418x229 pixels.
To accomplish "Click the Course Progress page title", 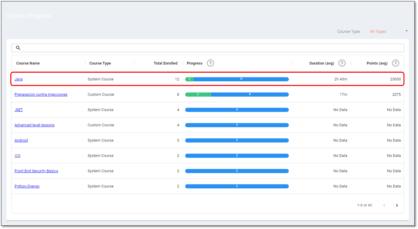I will pyautogui.click(x=29, y=16).
